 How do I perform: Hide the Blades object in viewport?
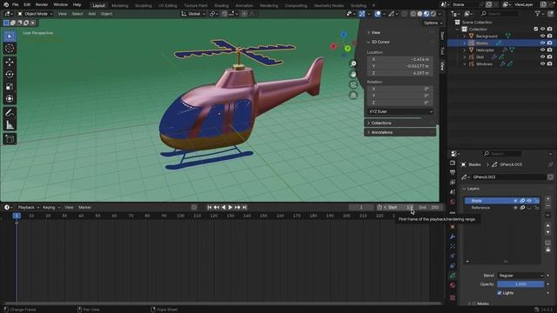tap(542, 43)
